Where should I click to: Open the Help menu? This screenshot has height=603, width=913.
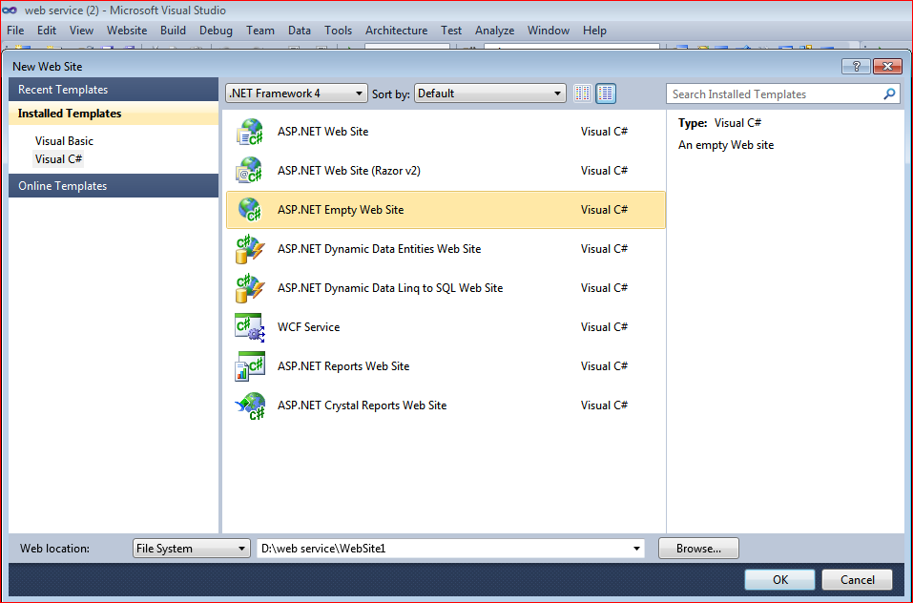(x=594, y=31)
